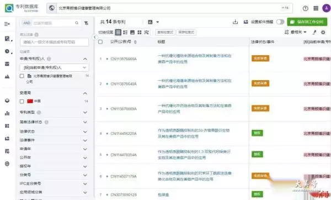
Task: Expand the left sidebar menu icon
Action: 7,24
